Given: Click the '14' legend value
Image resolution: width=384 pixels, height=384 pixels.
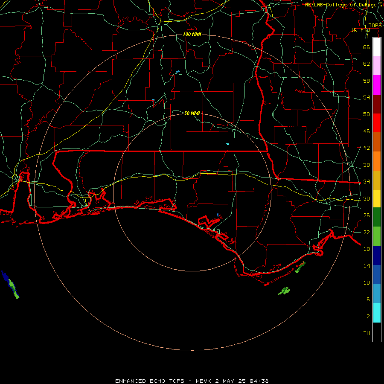Looking at the screenshot, I should pos(367,266).
